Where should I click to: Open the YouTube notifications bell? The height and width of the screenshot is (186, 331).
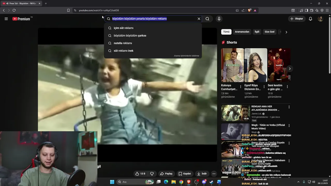(x=311, y=19)
